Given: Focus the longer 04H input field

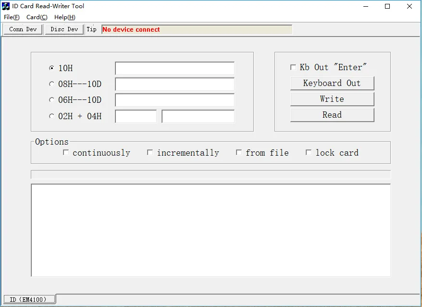Looking at the screenshot, I should (x=198, y=116).
